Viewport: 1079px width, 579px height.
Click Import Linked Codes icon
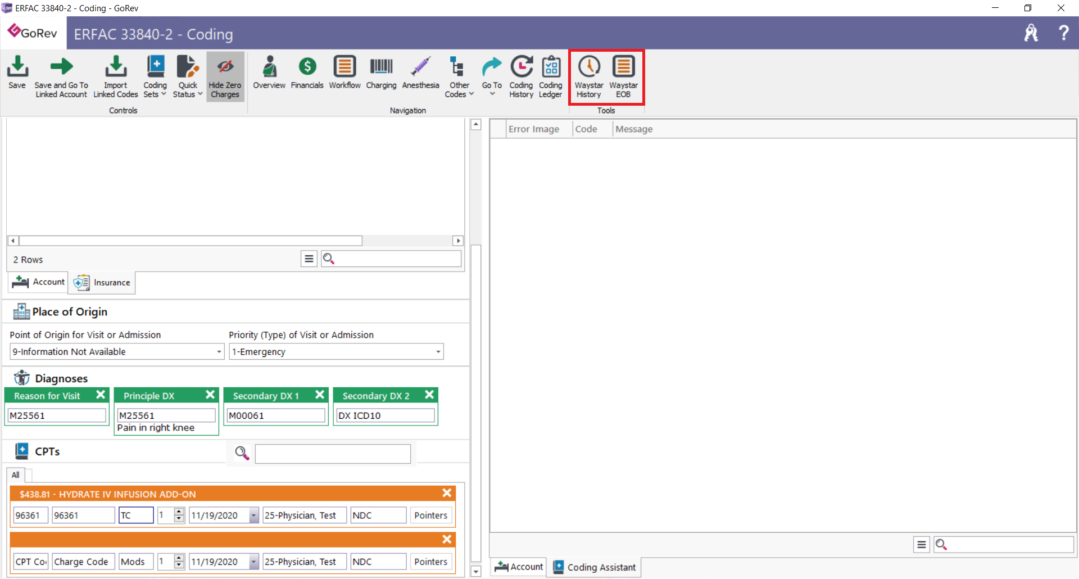point(116,76)
